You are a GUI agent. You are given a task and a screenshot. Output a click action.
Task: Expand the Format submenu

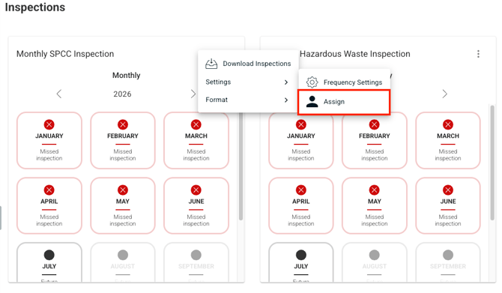247,100
